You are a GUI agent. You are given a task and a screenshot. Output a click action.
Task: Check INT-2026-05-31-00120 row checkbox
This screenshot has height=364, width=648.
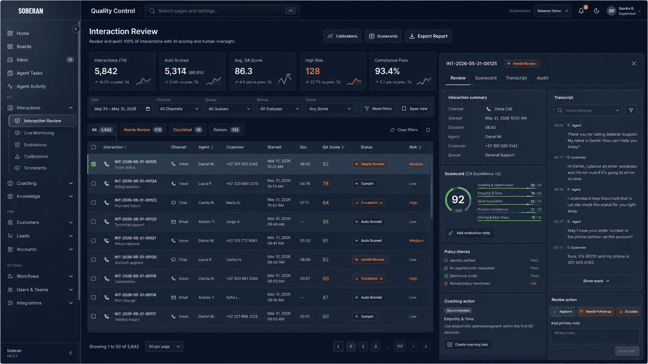(93, 260)
